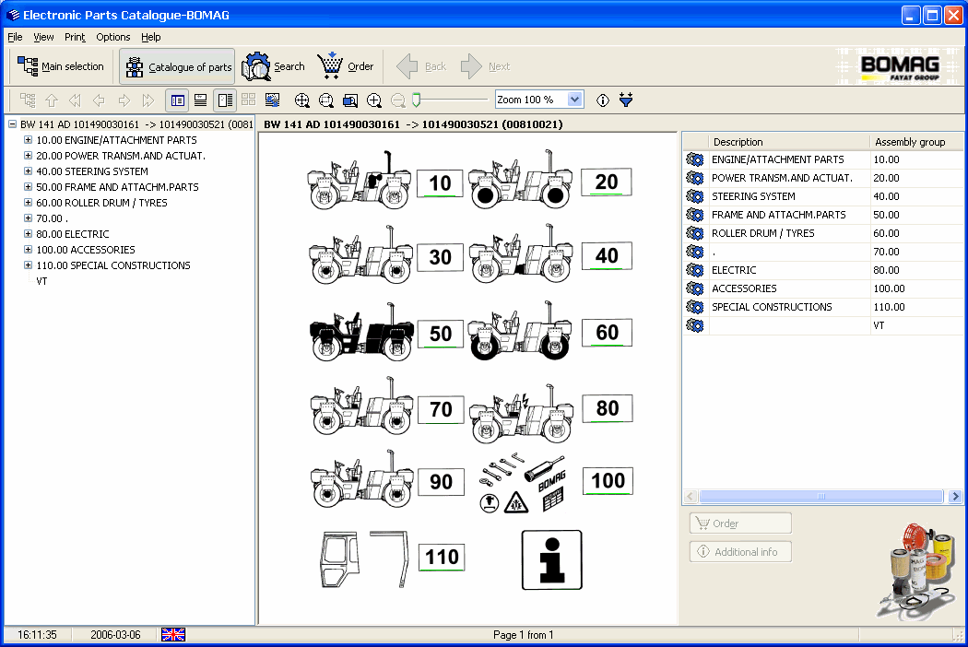Click the table's horizontal scrollbar right arrow
This screenshot has width=968, height=647.
[x=956, y=496]
